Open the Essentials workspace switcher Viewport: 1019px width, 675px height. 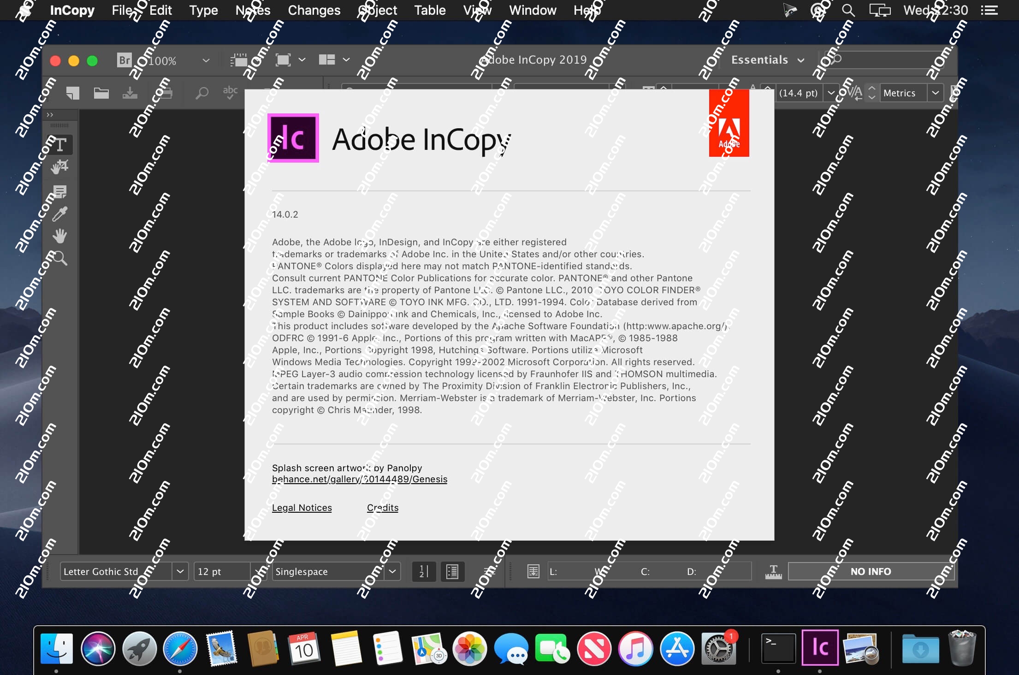[x=767, y=60]
